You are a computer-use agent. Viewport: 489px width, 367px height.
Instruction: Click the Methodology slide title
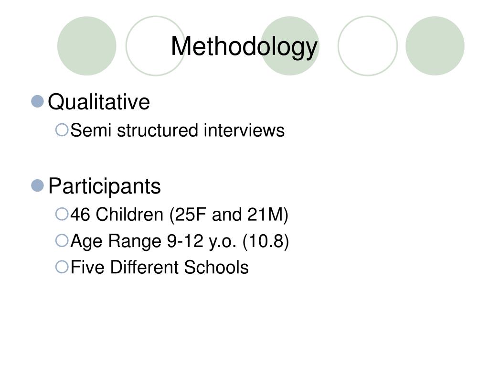click(244, 46)
